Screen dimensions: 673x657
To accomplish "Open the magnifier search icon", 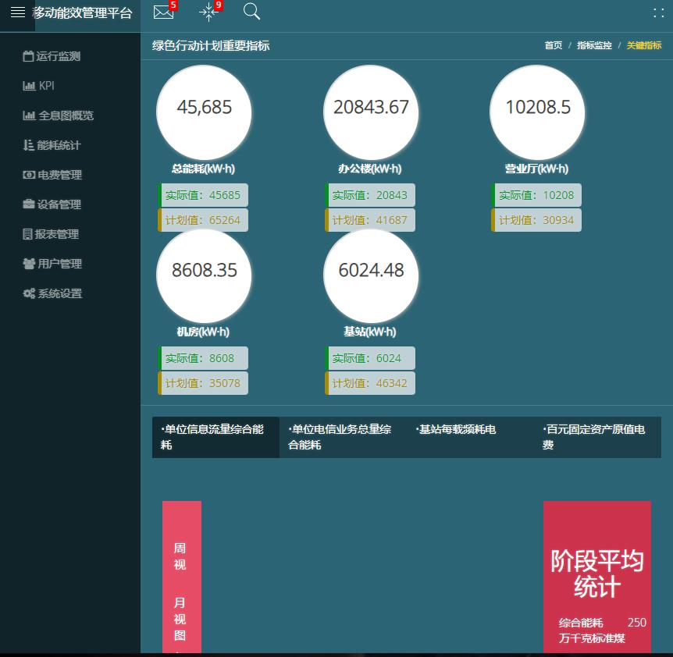I will click(x=251, y=12).
